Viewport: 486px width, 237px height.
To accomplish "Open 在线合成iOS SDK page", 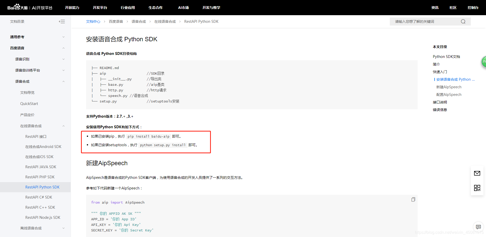I will 39,157.
